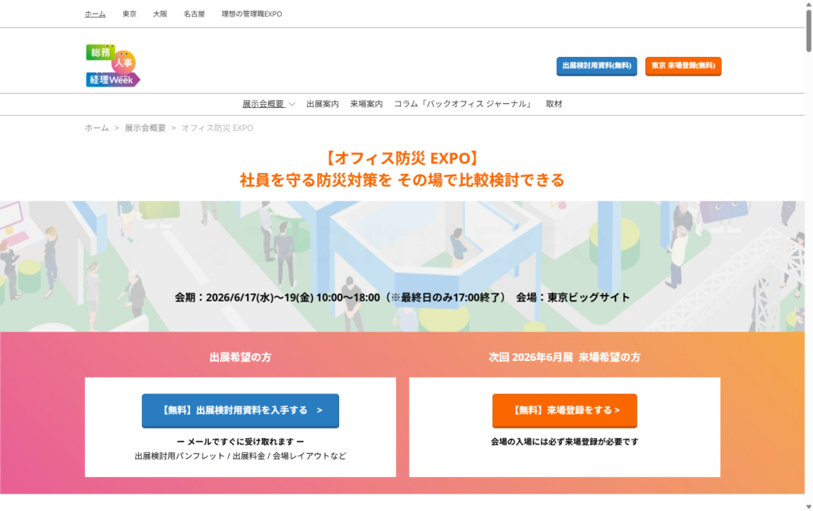813x511 pixels.
Task: Switch to 名古屋 in top bar
Action: 194,14
